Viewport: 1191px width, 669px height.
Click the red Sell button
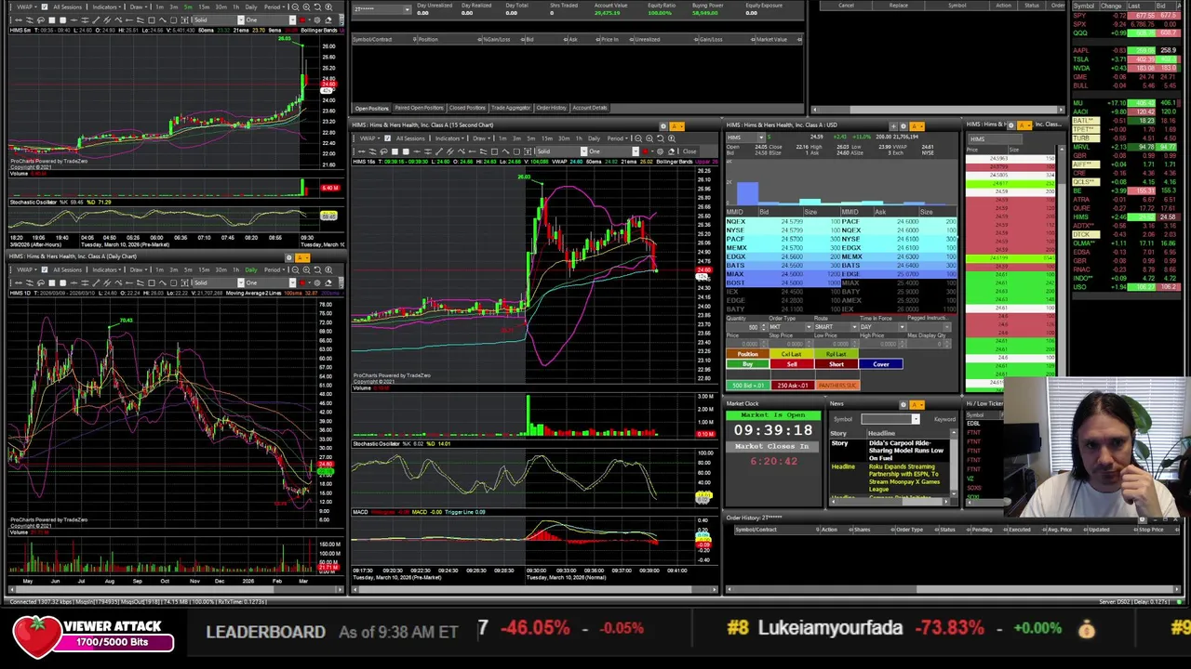(792, 364)
